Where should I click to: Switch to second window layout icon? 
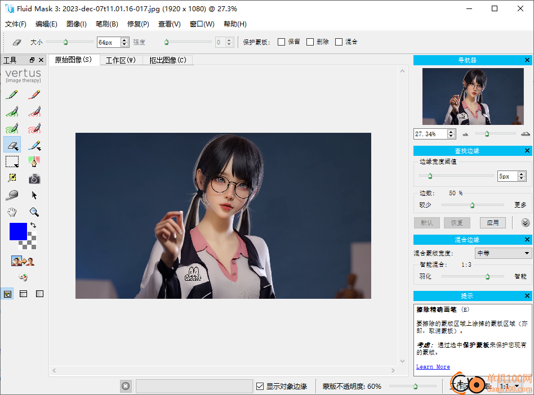(24, 294)
